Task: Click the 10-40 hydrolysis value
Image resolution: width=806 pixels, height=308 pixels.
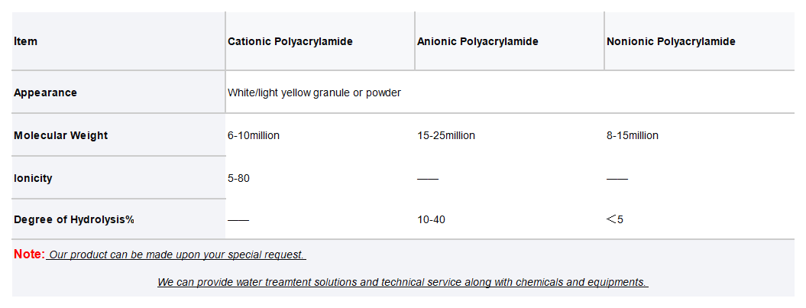Action: click(x=432, y=220)
